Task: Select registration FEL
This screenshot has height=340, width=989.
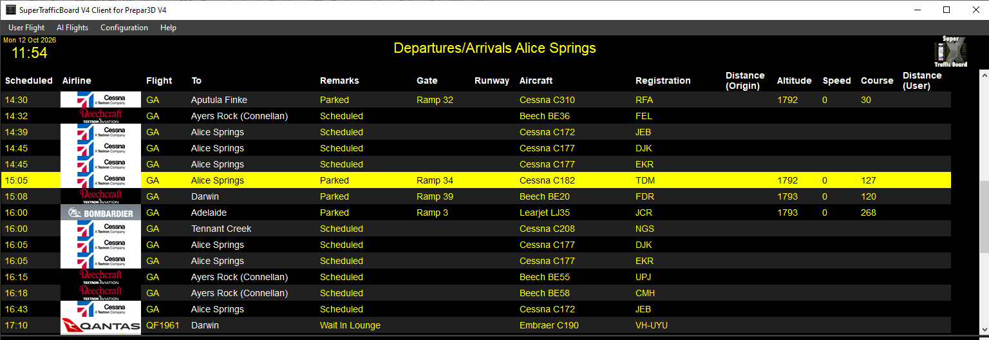Action: click(x=643, y=116)
